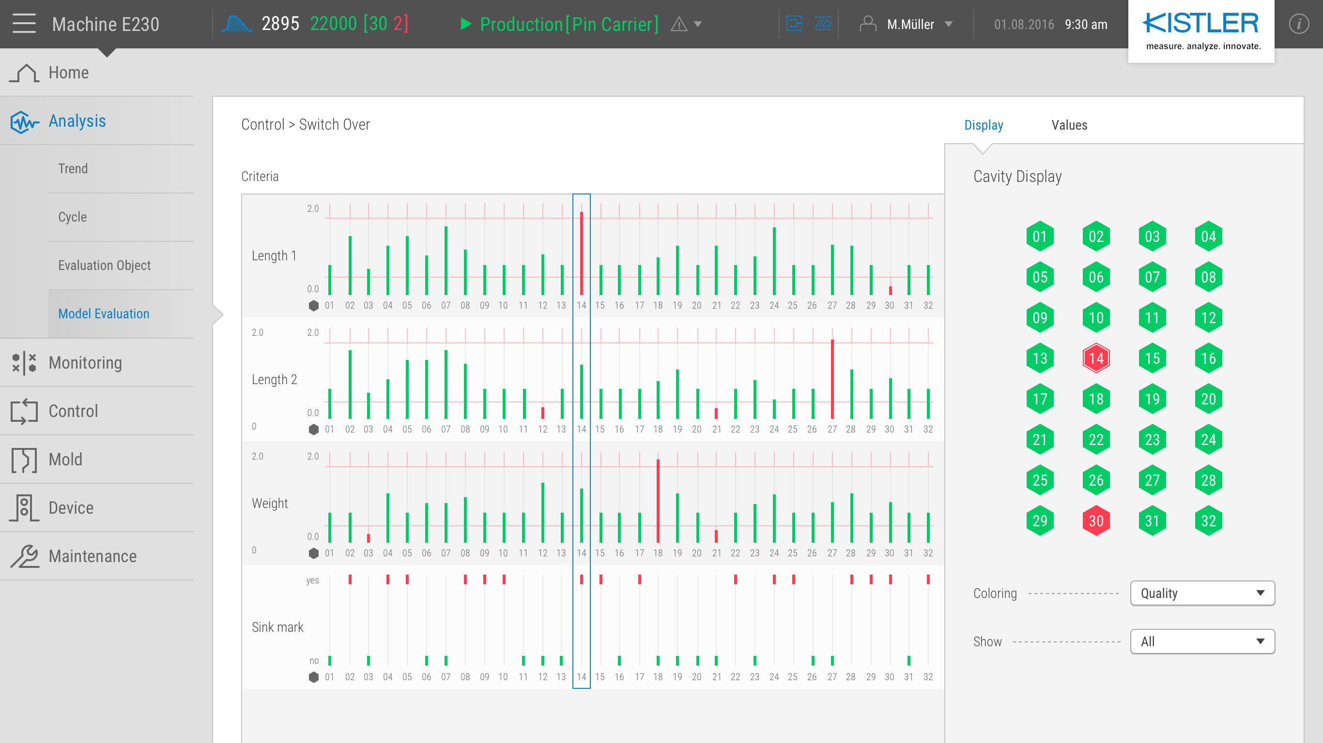
Task: Open the hamburger menu
Action: click(x=24, y=24)
